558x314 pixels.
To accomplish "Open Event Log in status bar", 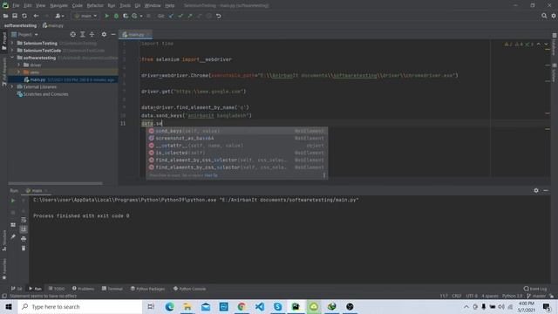I will point(535,289).
